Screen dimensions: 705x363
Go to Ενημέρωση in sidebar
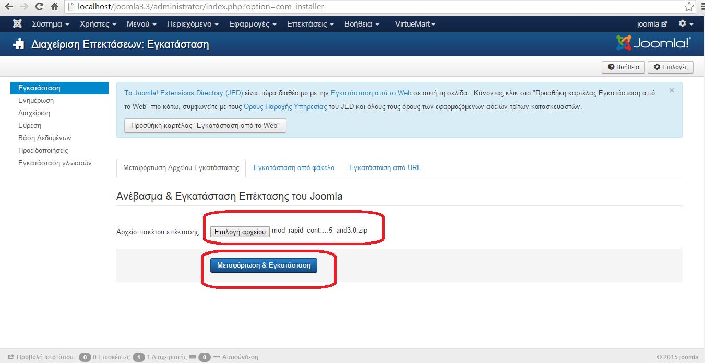36,100
